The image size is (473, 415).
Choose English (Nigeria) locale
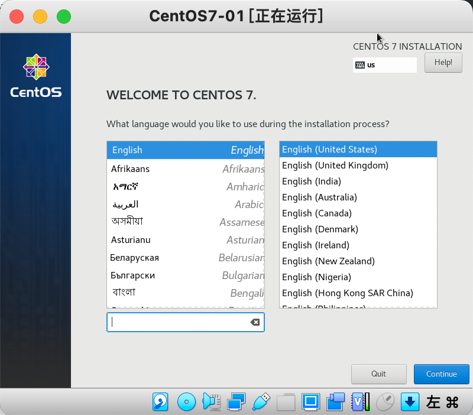click(x=358, y=277)
